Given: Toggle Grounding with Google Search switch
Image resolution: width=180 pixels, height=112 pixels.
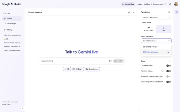Looking at the screenshot, I should pos(169,82).
